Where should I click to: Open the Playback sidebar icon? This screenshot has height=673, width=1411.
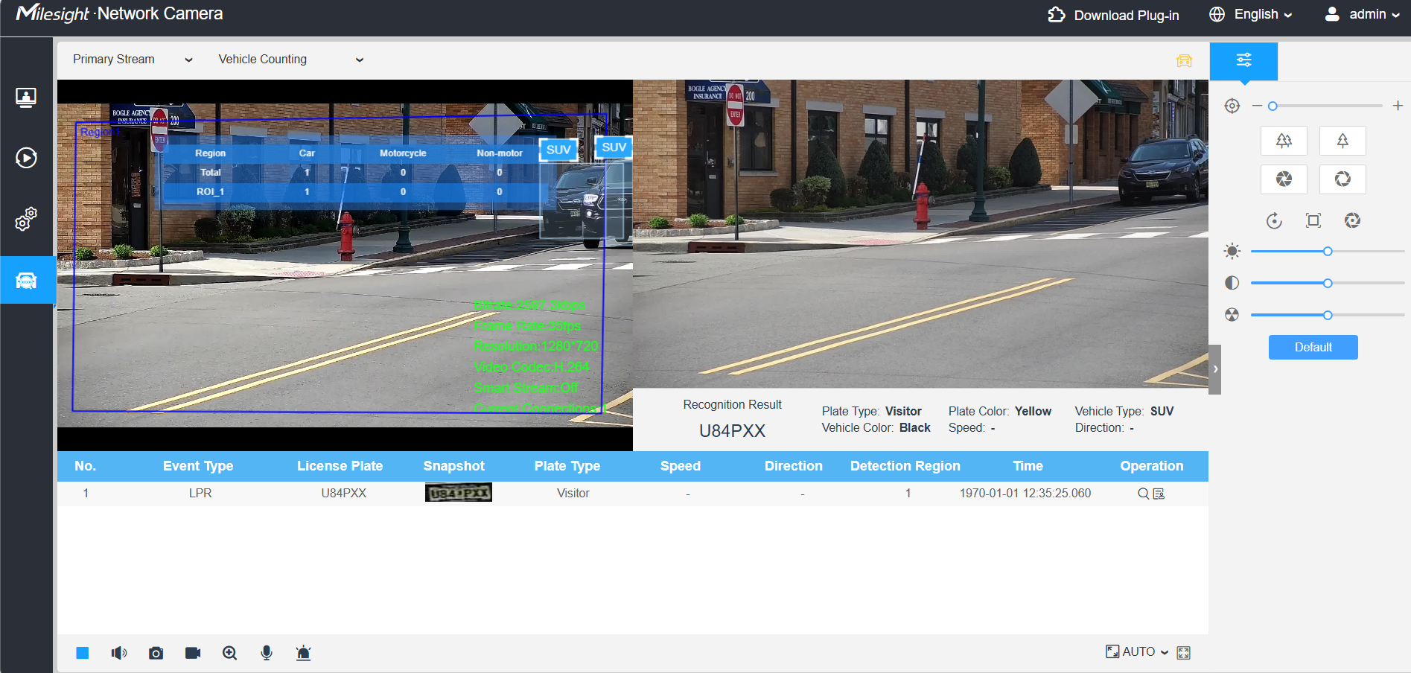click(26, 158)
